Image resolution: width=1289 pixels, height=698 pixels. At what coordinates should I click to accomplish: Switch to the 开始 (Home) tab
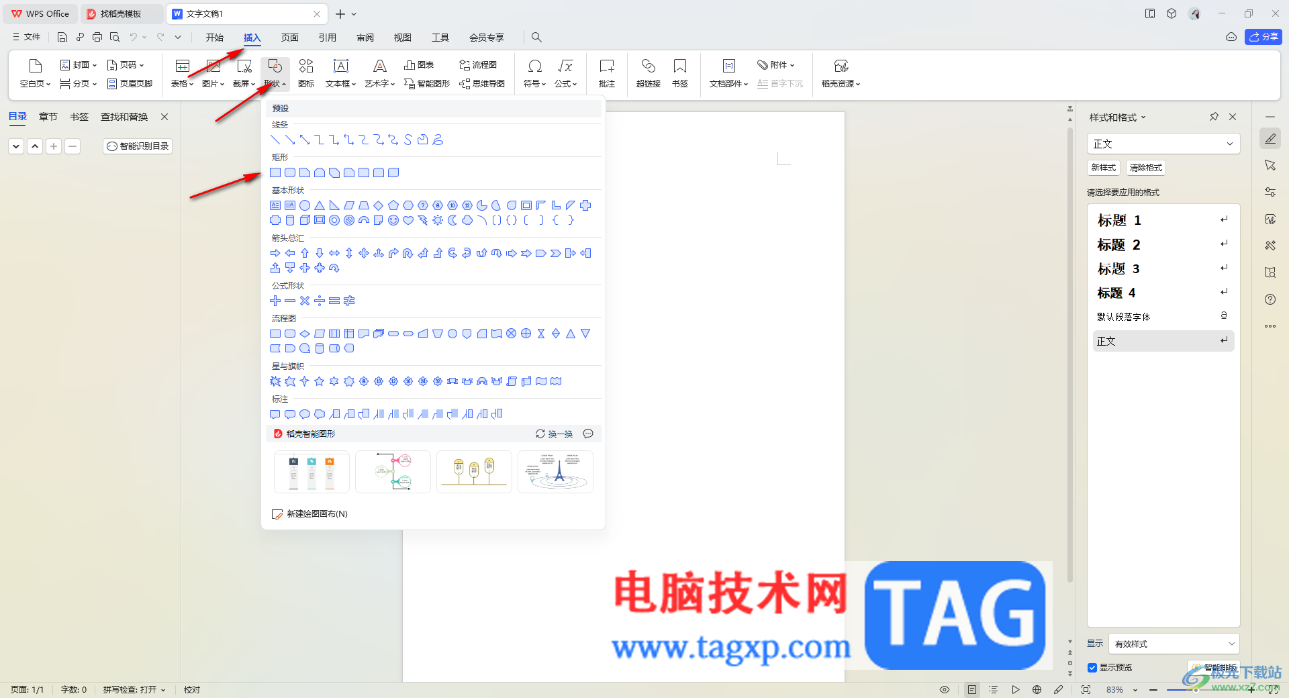[x=215, y=38]
